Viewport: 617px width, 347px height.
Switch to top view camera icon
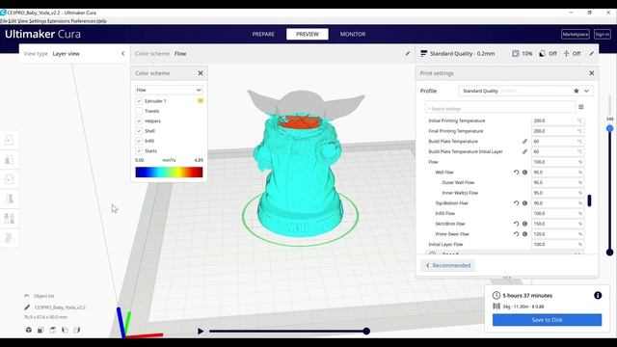[x=53, y=330]
